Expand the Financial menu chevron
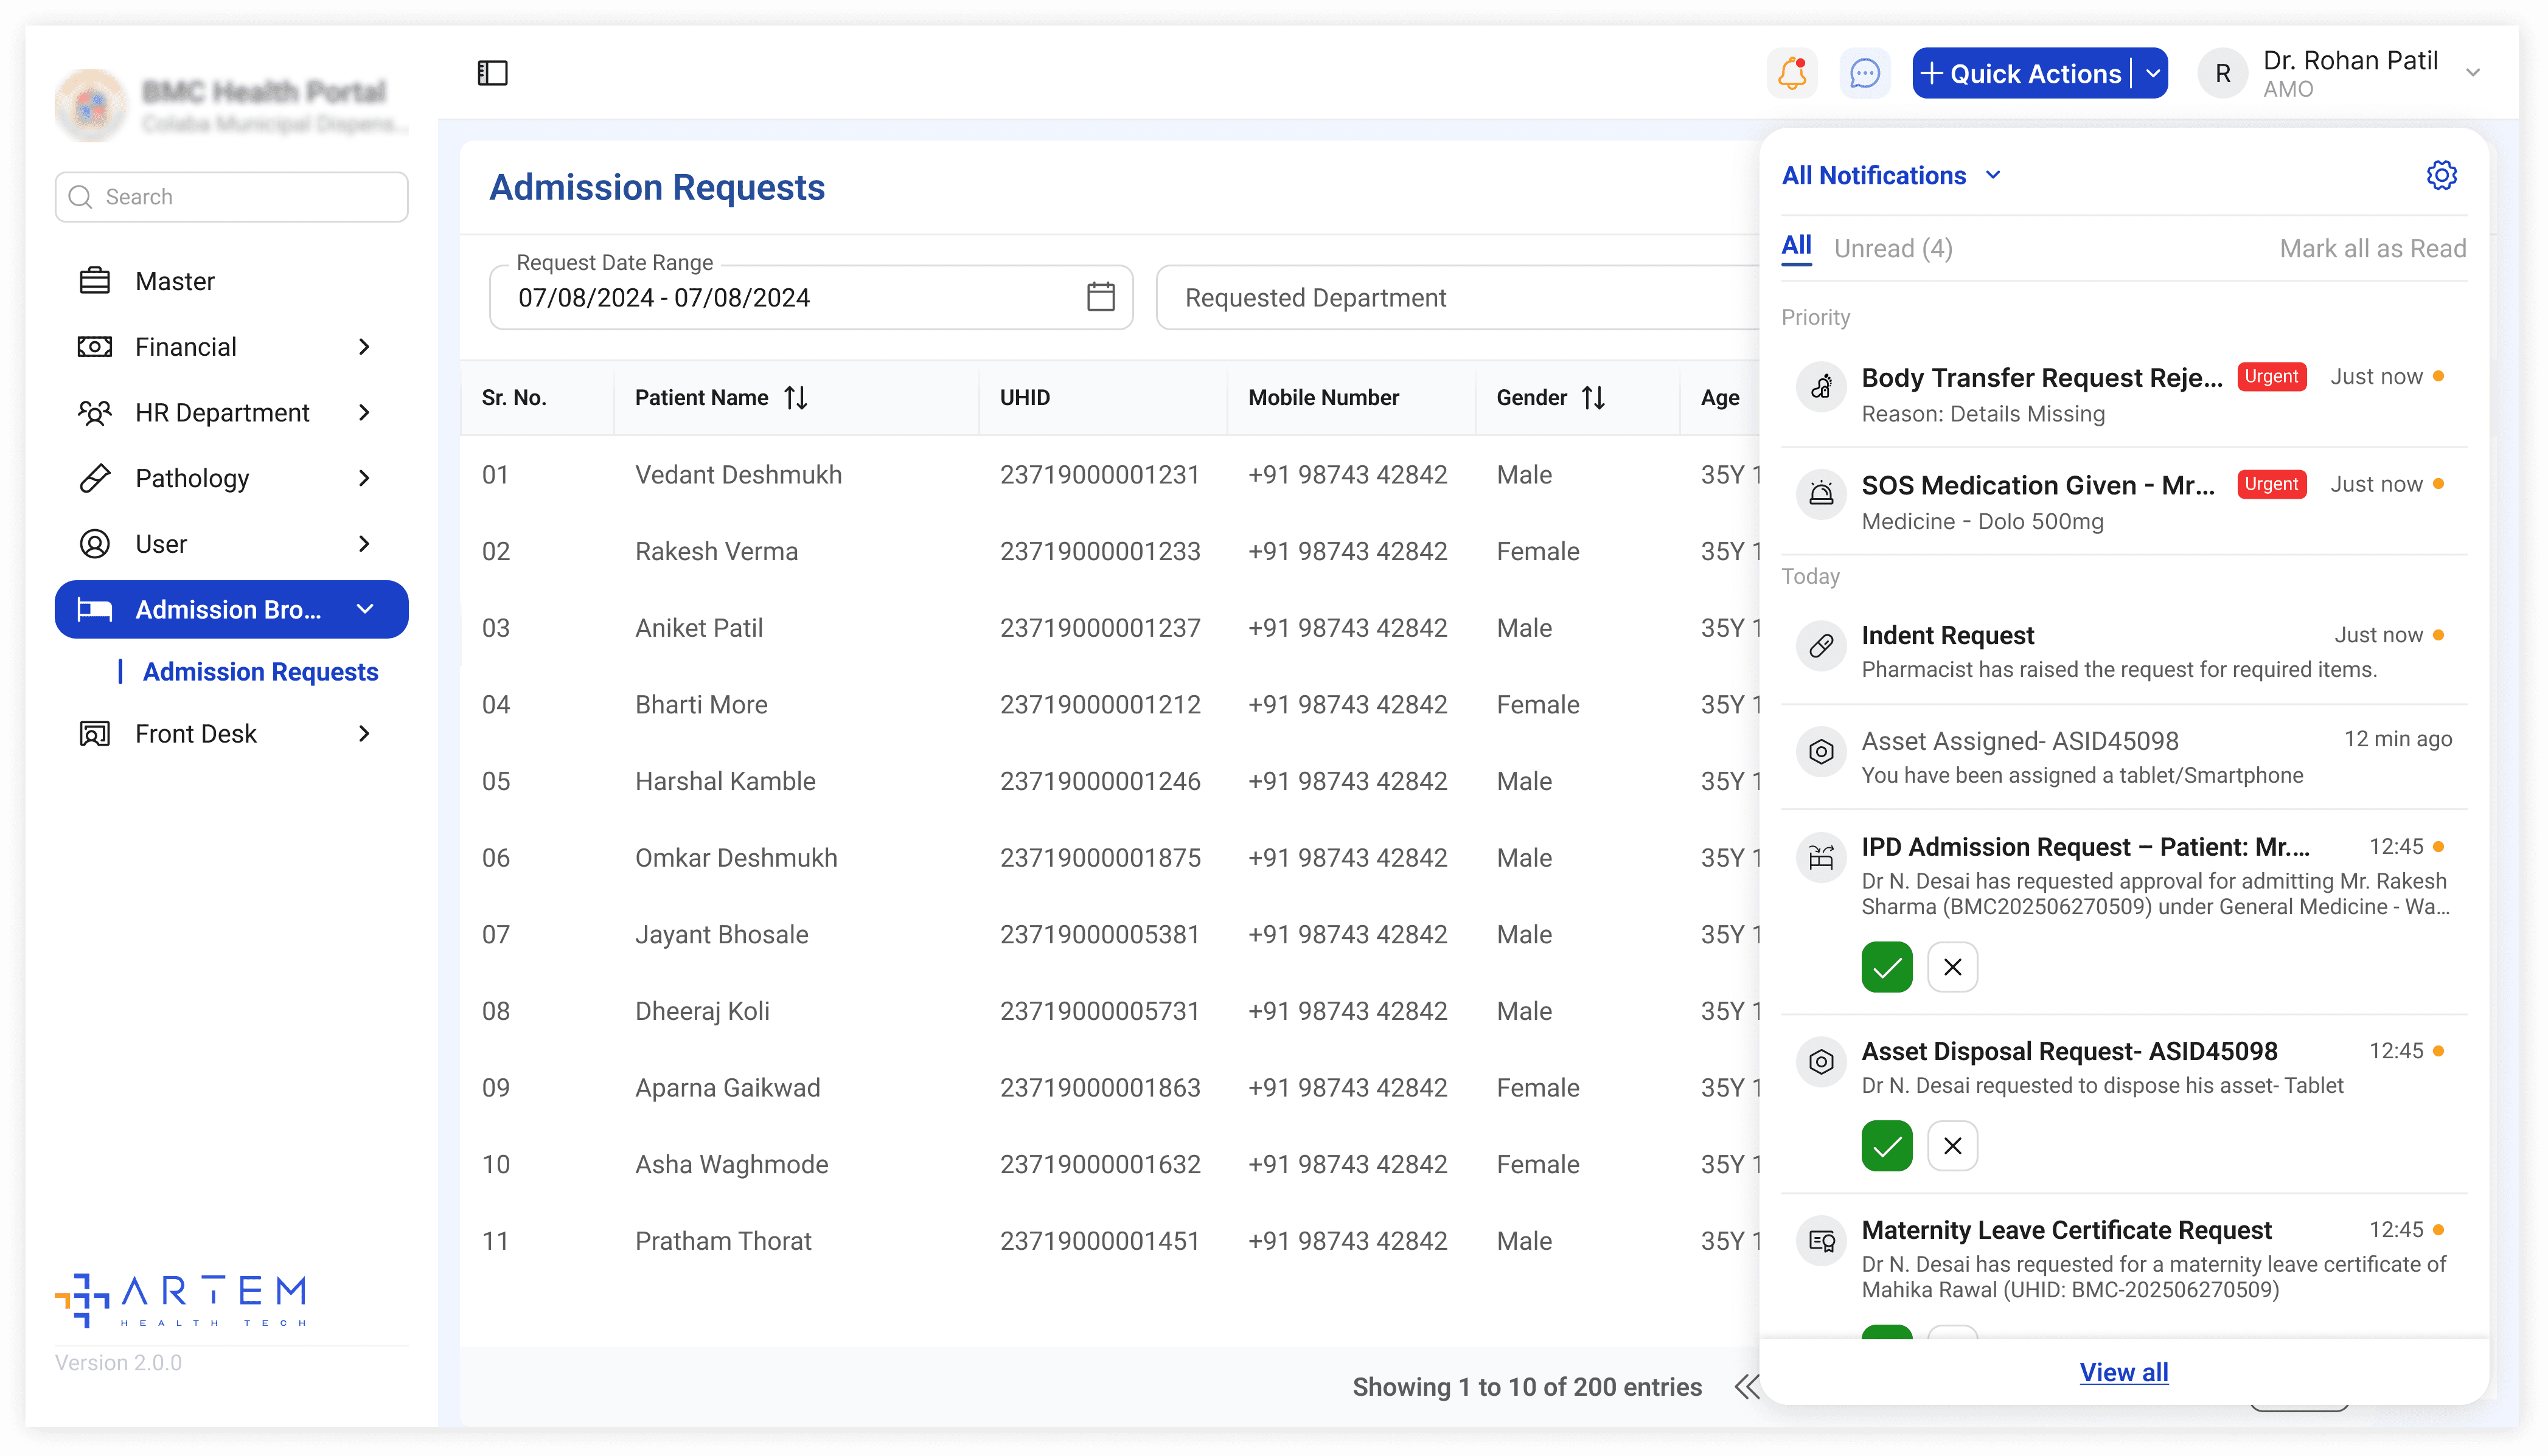Image resolution: width=2548 pixels, height=1456 pixels. (x=364, y=347)
